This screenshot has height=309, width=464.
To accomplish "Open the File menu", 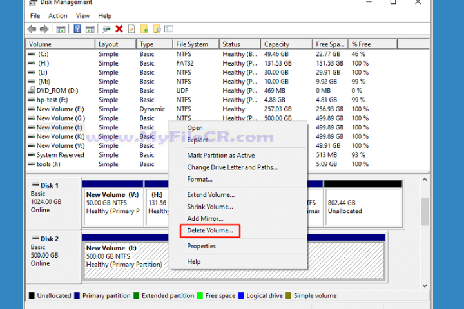I will point(35,15).
